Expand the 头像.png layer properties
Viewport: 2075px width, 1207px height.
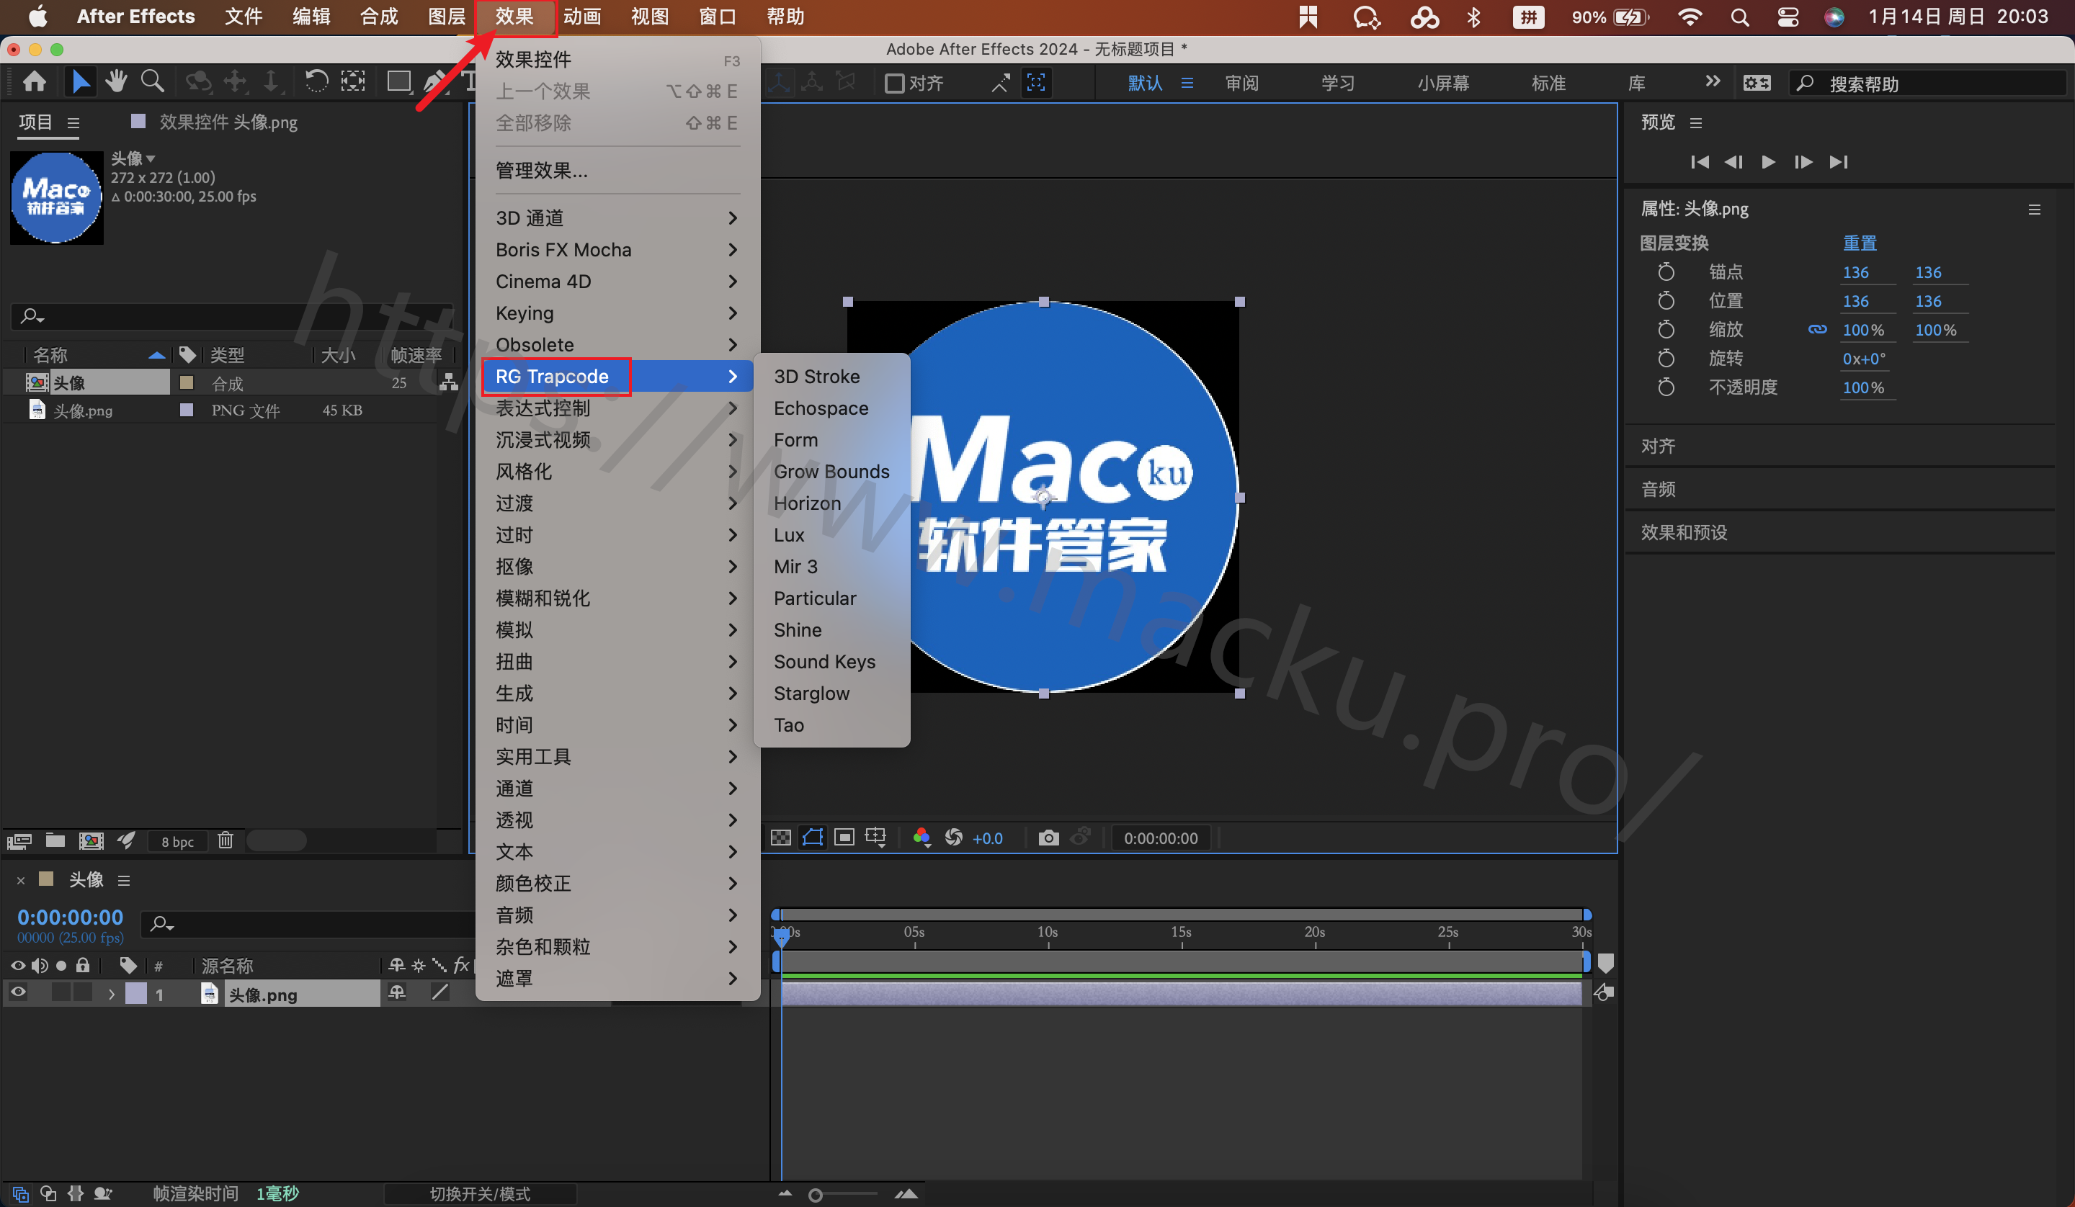click(x=111, y=994)
